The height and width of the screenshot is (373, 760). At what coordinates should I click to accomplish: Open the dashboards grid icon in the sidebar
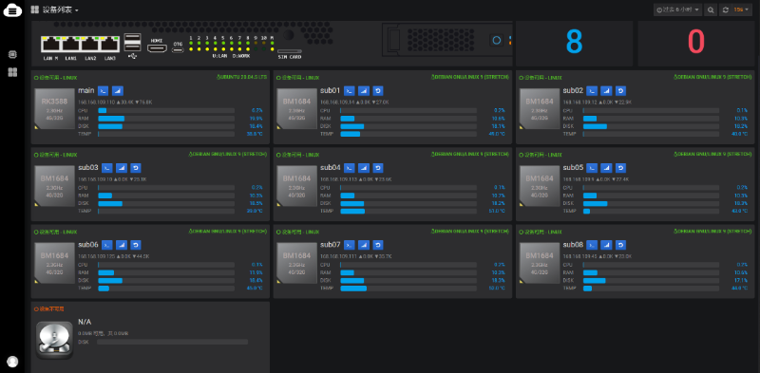pyautogui.click(x=12, y=72)
